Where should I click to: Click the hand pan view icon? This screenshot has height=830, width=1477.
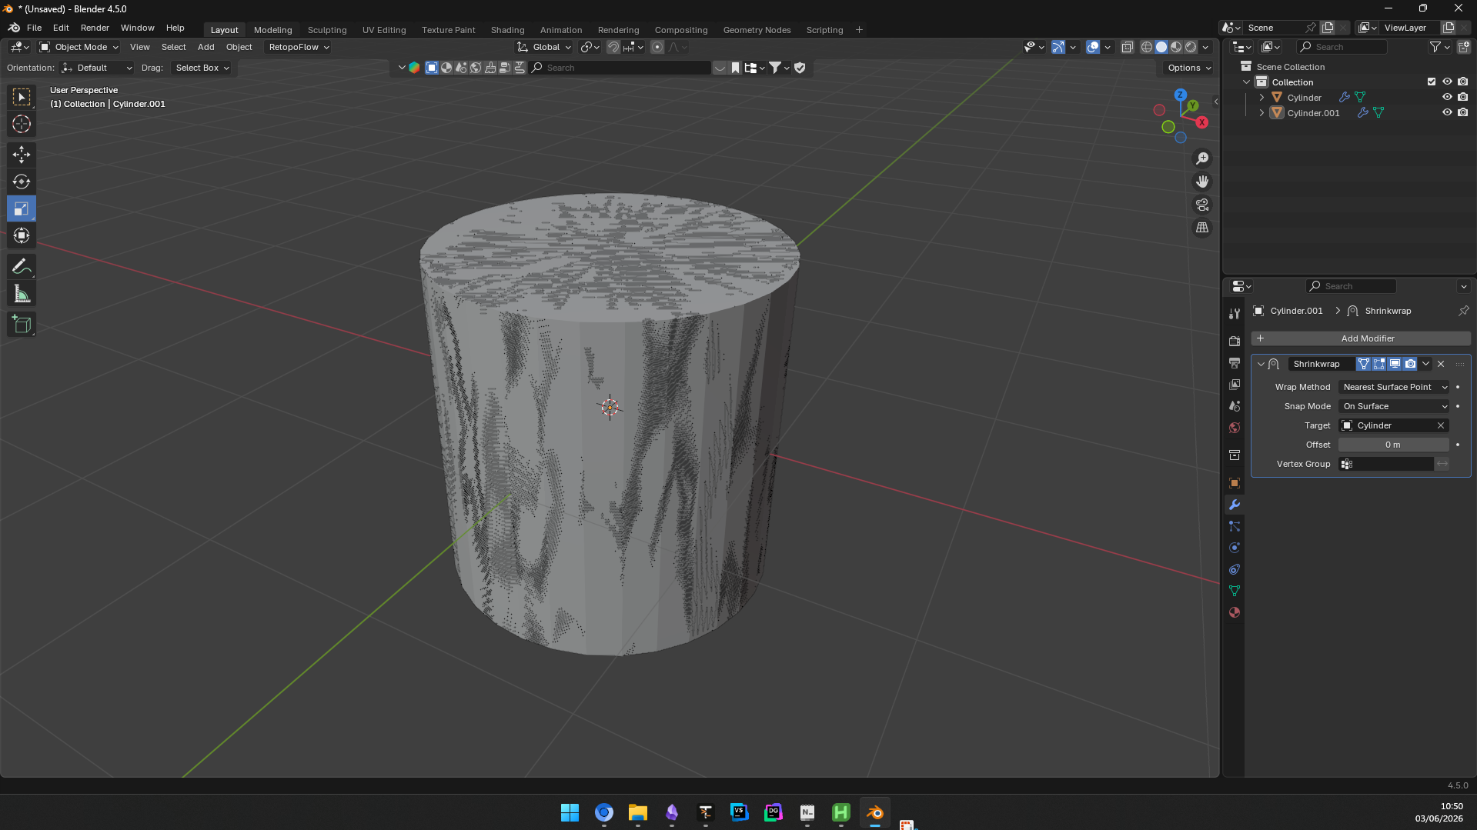[1202, 182]
